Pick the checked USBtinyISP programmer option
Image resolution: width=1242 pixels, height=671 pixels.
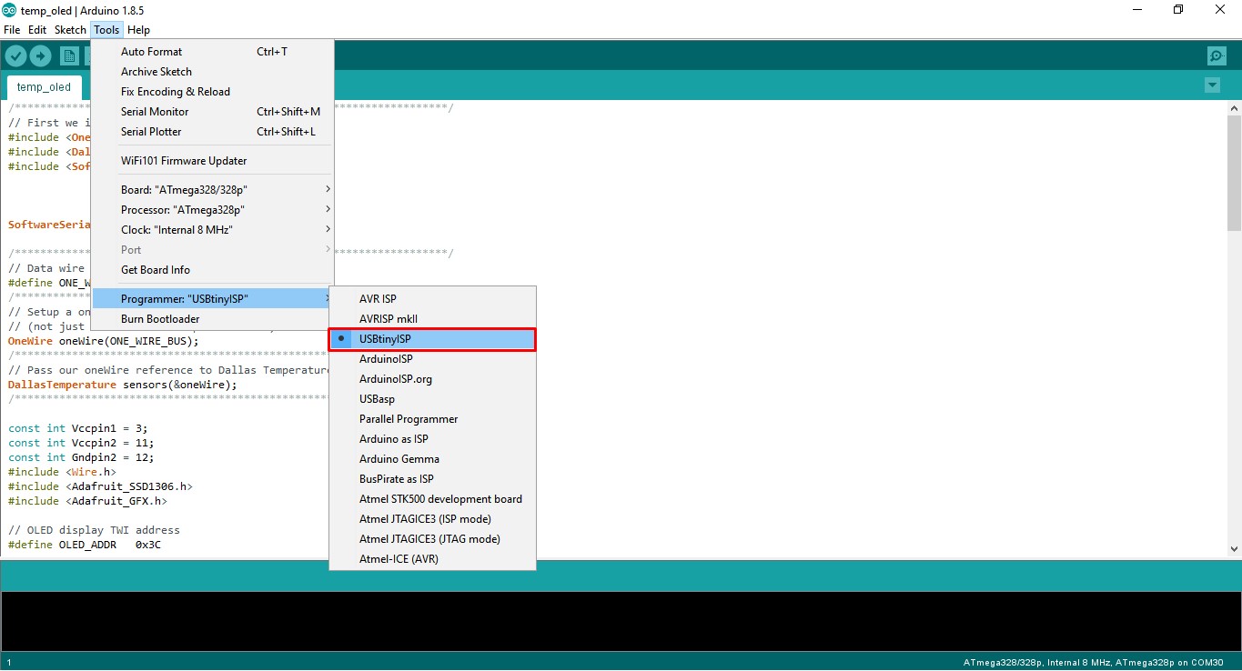pos(432,339)
